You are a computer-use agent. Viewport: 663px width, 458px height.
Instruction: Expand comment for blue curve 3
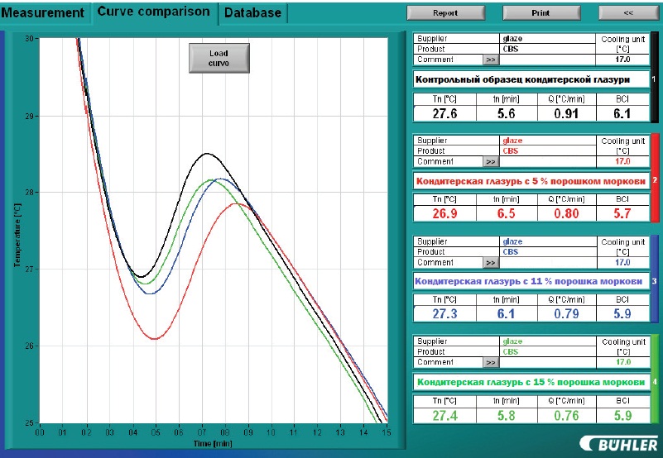(490, 262)
